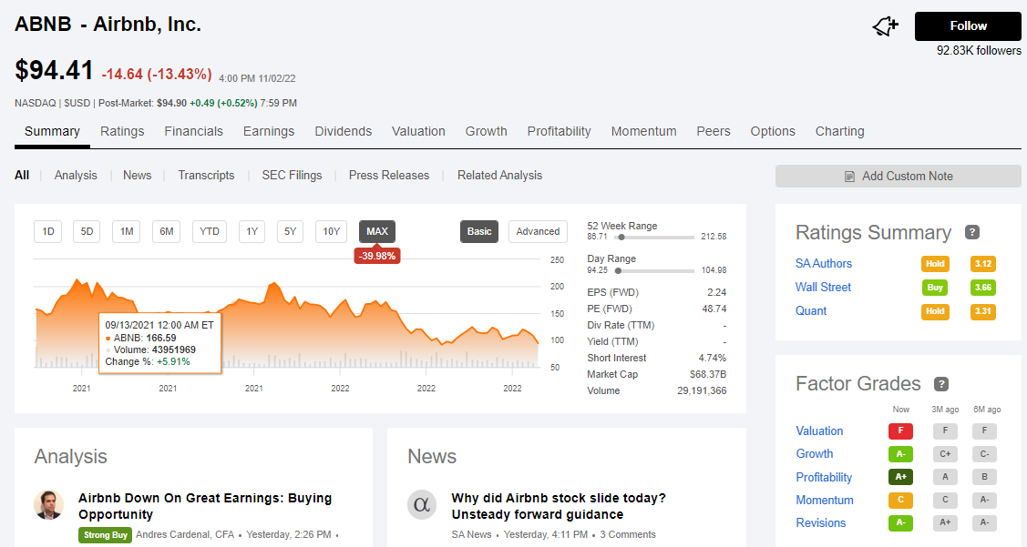Filter feed by SEC Filings

pyautogui.click(x=293, y=176)
